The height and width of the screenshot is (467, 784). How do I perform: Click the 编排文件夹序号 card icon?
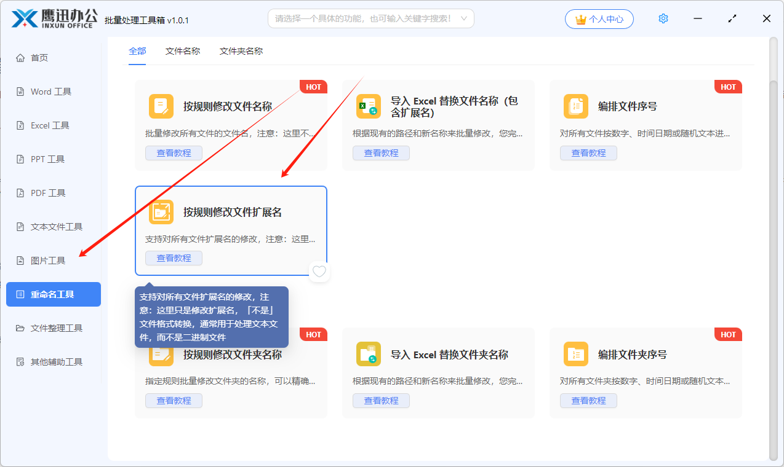pyautogui.click(x=576, y=354)
